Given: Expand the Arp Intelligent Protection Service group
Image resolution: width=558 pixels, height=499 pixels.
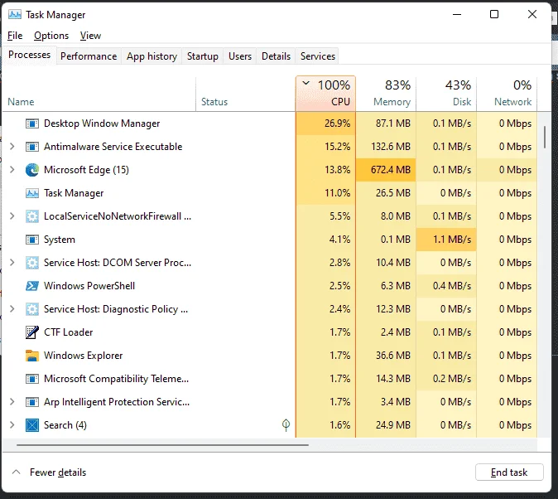Looking at the screenshot, I should click(12, 402).
